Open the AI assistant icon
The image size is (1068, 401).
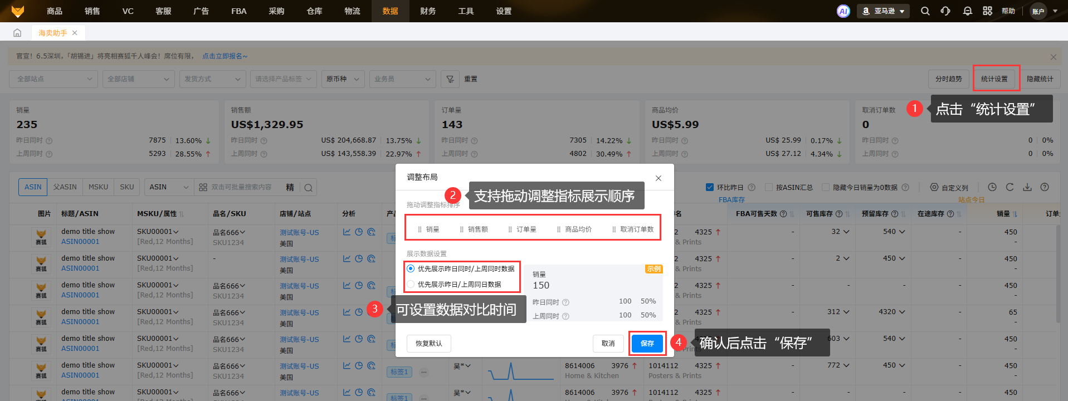pos(843,11)
